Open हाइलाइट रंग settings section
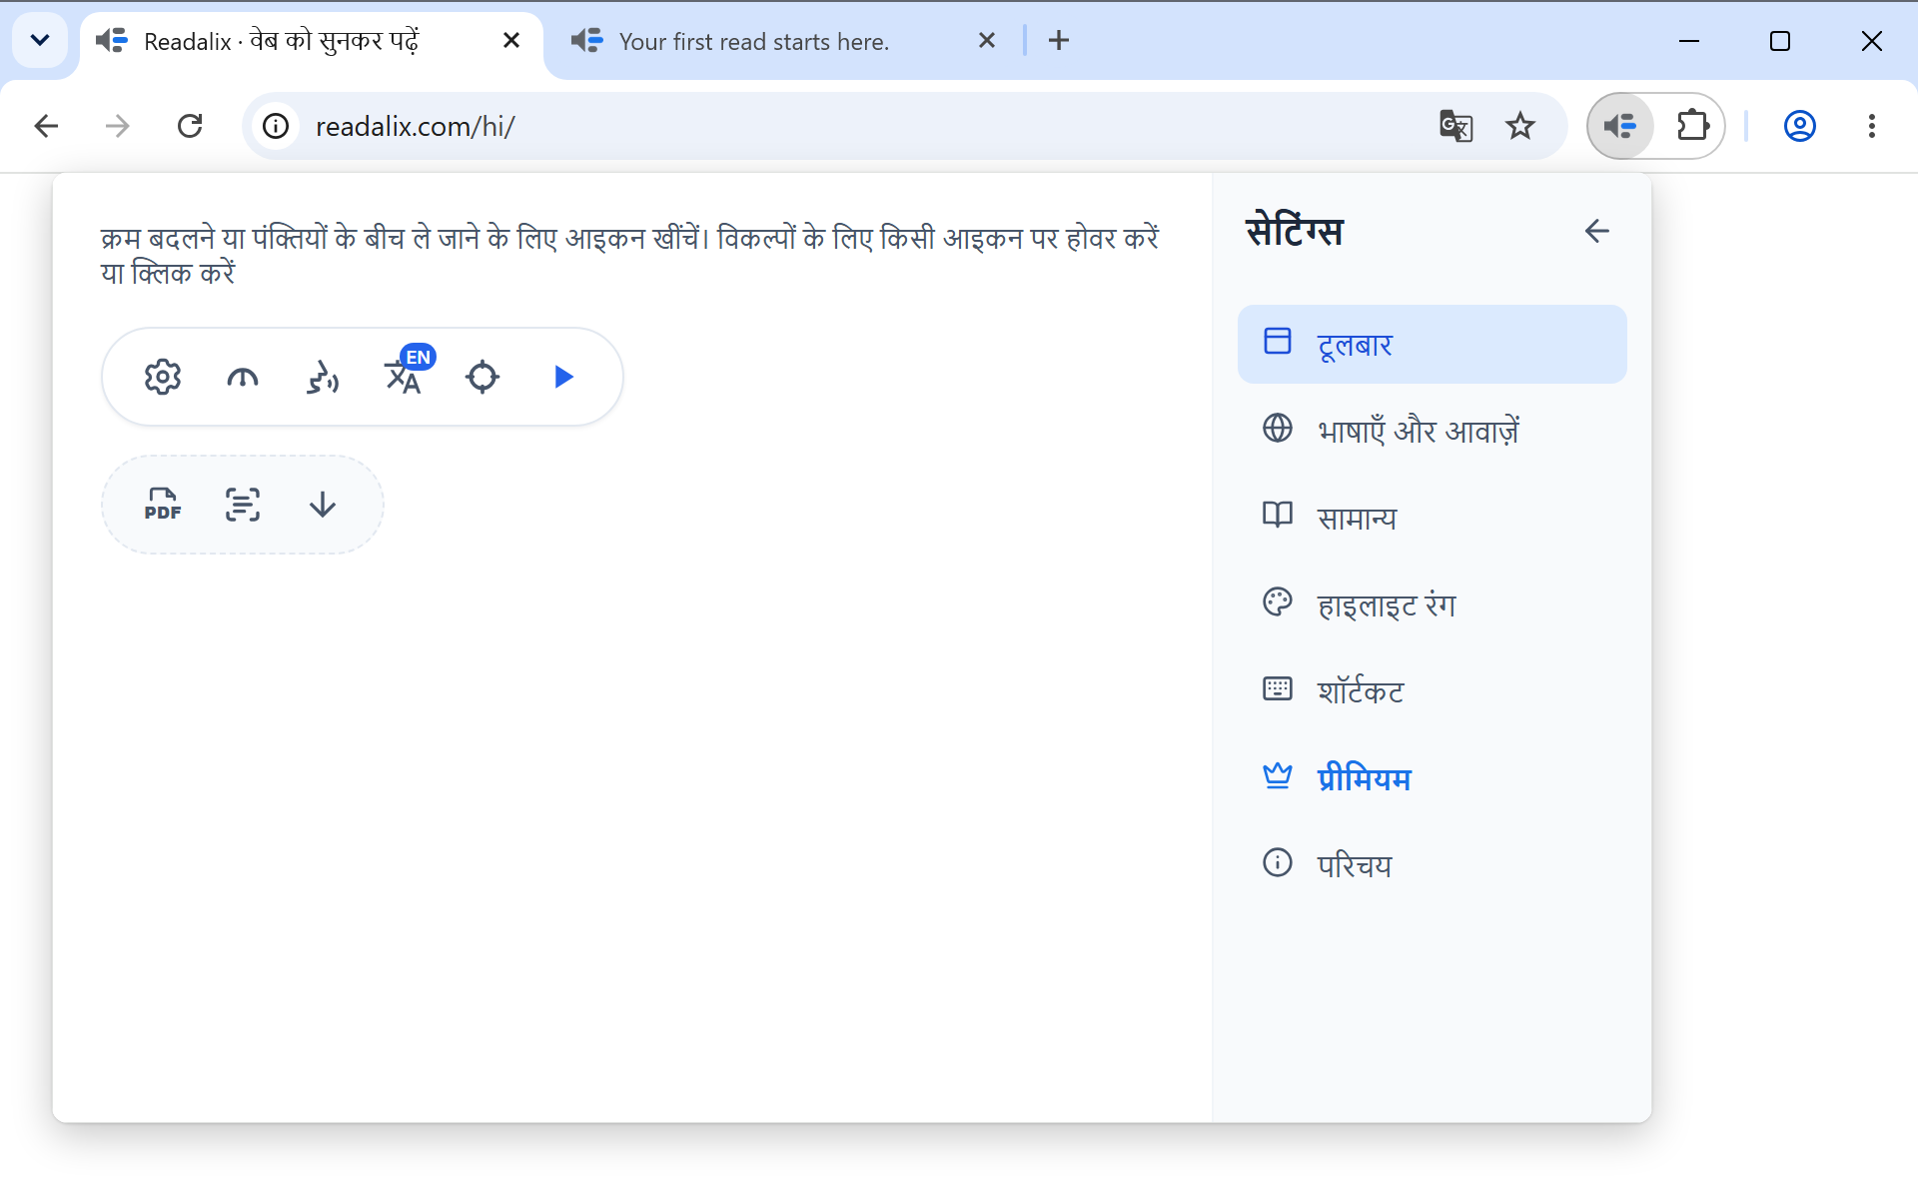 pyautogui.click(x=1432, y=604)
